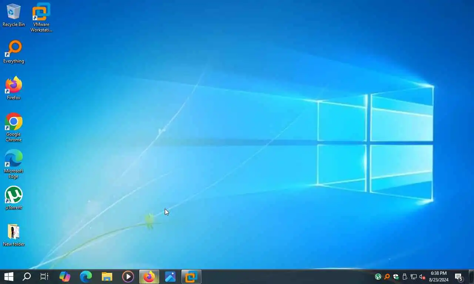Viewport: 474px width, 284px height.
Task: Switch to Firefox taskbar button
Action: pos(149,277)
